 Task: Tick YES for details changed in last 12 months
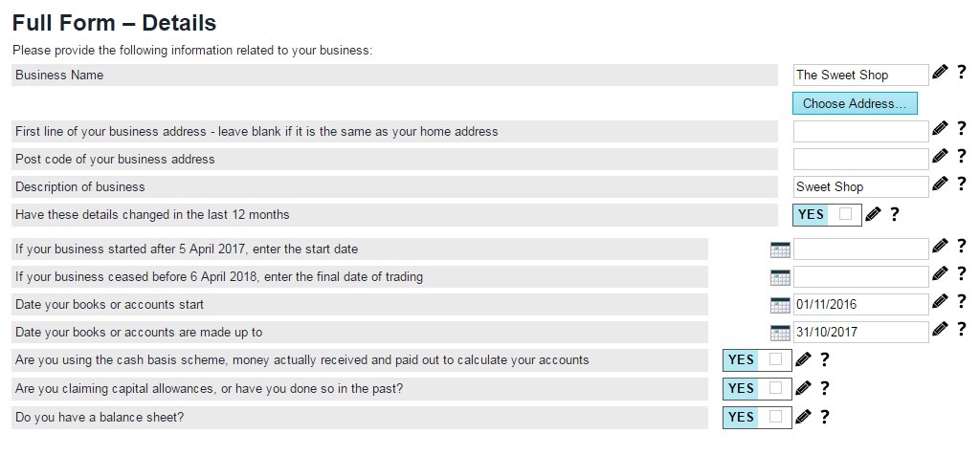click(845, 214)
